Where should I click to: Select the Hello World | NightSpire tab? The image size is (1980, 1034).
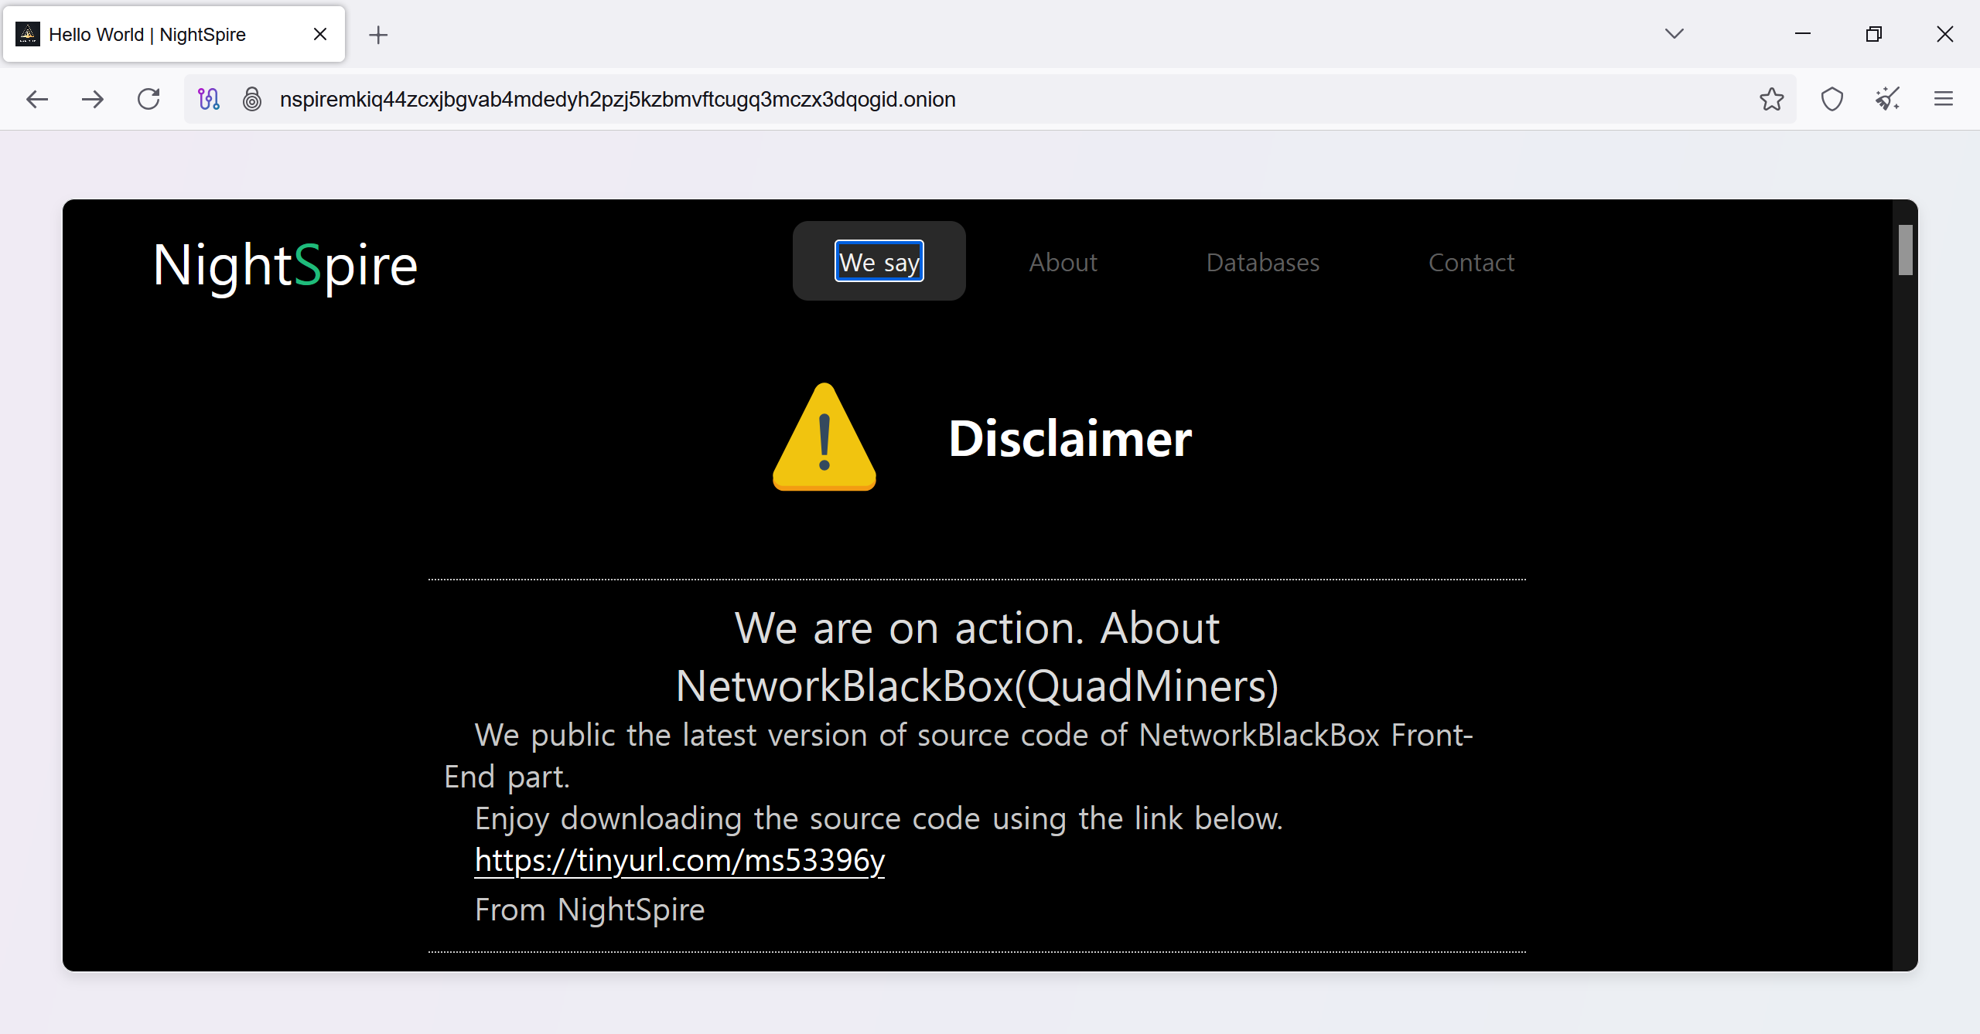(174, 34)
